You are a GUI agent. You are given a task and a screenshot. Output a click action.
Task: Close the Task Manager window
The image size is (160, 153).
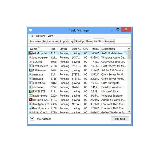click(126, 29)
